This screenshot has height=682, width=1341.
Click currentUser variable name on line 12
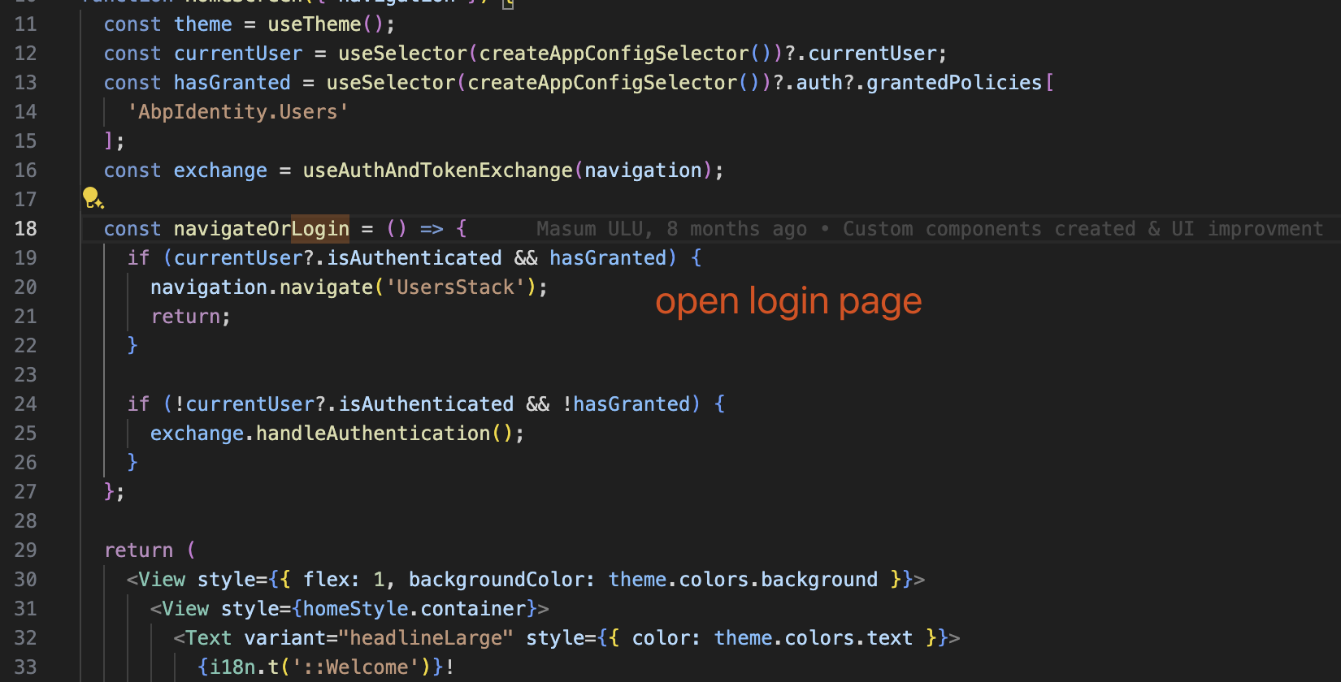[x=237, y=54]
